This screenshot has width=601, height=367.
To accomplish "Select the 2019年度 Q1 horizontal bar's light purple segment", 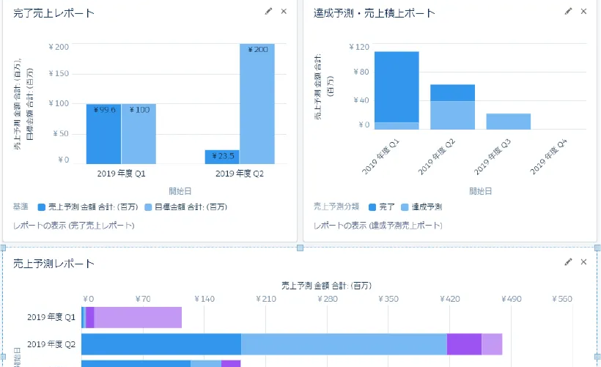I will (138, 317).
